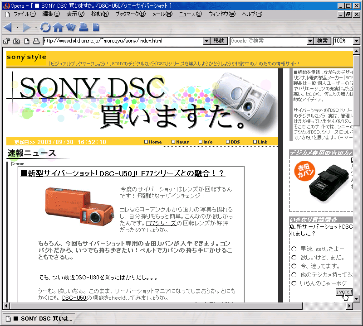
Task: Open the 100% zoom level dropdown
Action: [356, 41]
